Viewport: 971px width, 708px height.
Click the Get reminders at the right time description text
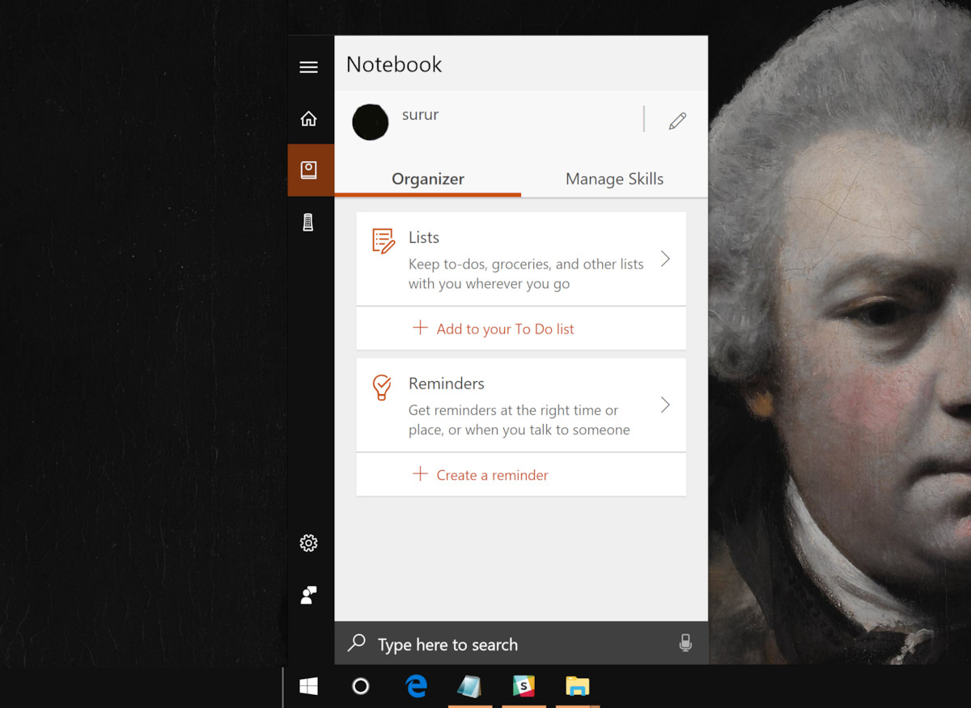click(519, 420)
